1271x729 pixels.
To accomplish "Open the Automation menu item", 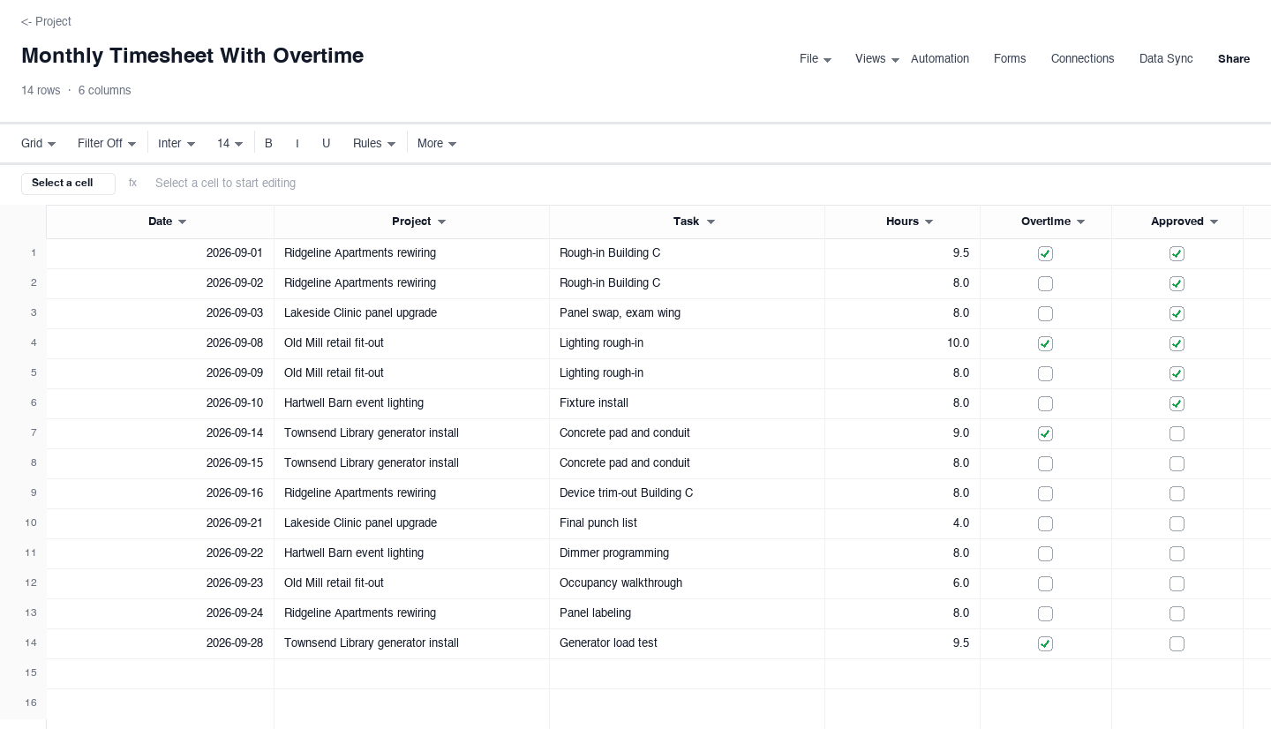I will point(940,59).
